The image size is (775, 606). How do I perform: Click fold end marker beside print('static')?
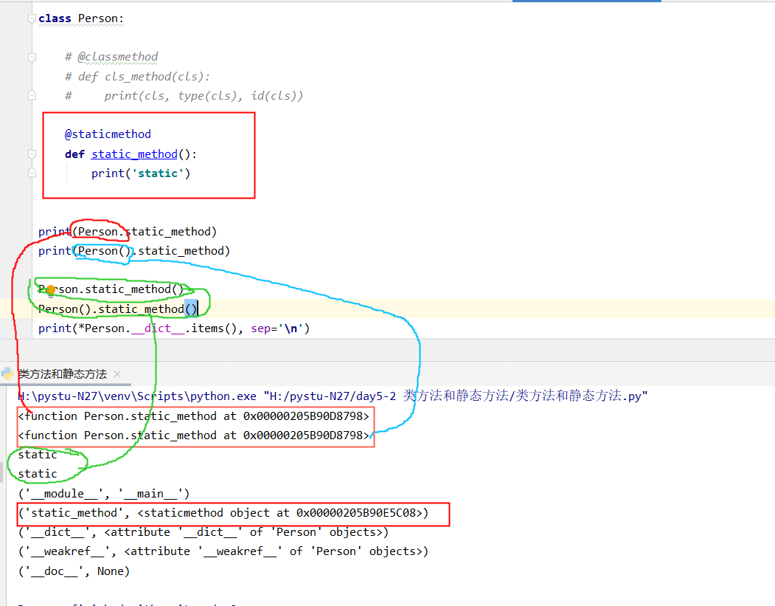pos(31,173)
